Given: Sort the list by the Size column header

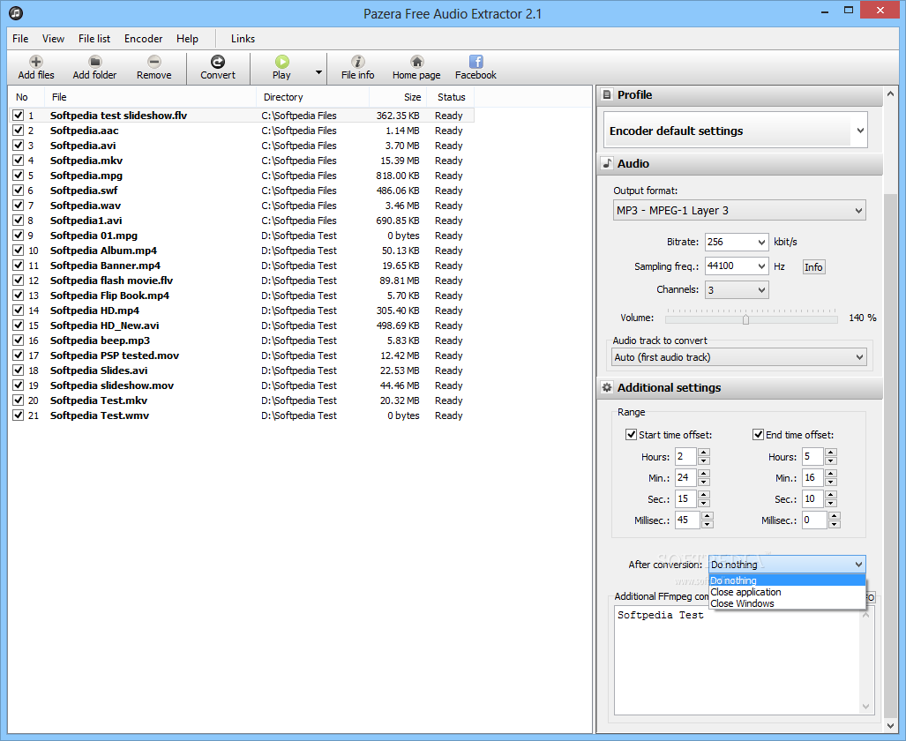Looking at the screenshot, I should click(398, 97).
